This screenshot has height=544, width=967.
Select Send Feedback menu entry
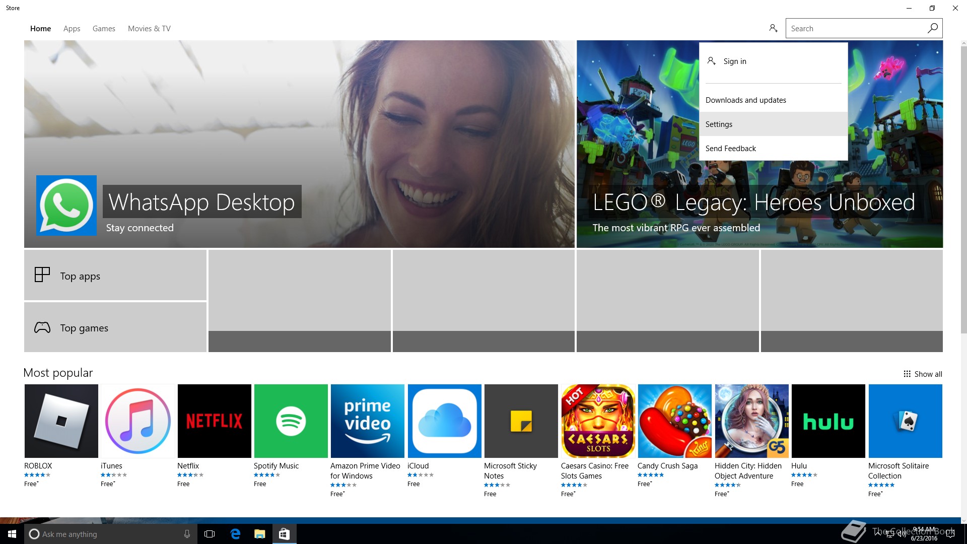tap(773, 148)
